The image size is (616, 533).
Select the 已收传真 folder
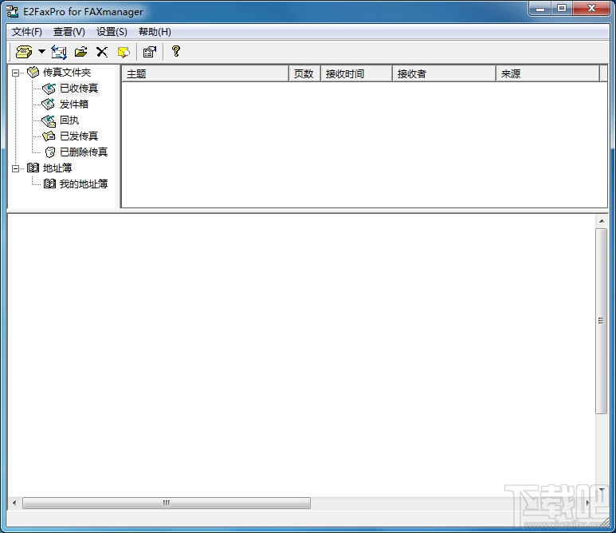pyautogui.click(x=79, y=88)
